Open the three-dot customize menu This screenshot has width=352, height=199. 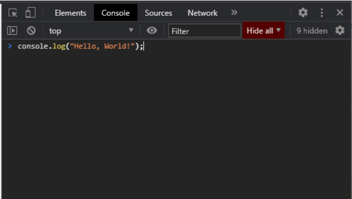point(322,13)
